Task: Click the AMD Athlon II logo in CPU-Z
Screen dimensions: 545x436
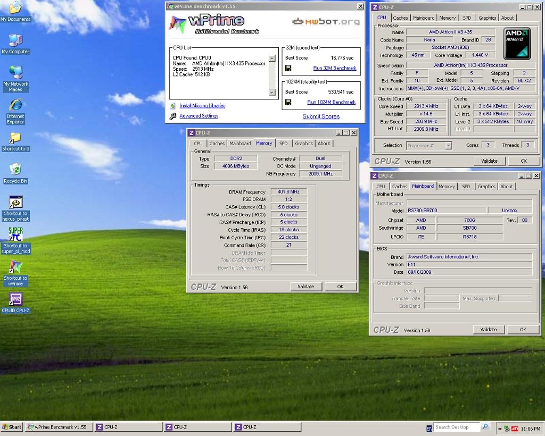Action: 517,44
